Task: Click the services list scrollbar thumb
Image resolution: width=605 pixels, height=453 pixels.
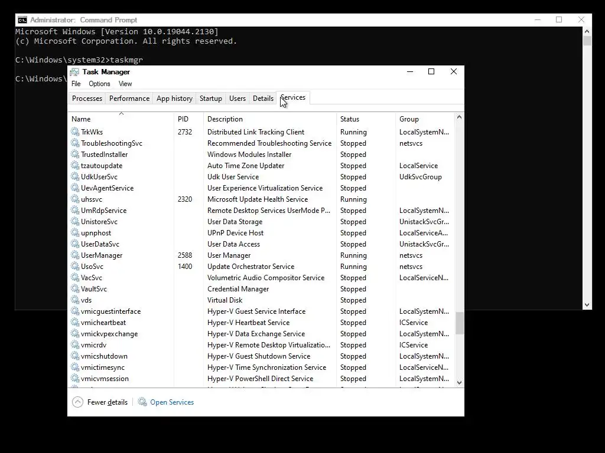Action: pyautogui.click(x=459, y=323)
